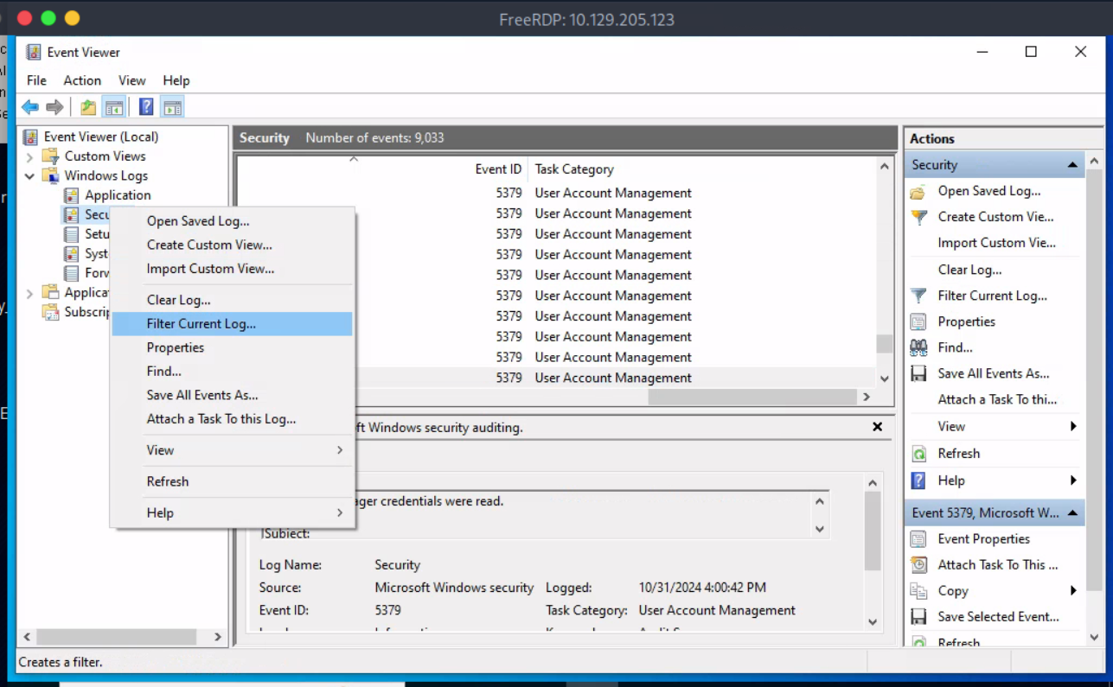
Task: Click the console tree horizontal scrollbar left arrow
Action: point(27,637)
